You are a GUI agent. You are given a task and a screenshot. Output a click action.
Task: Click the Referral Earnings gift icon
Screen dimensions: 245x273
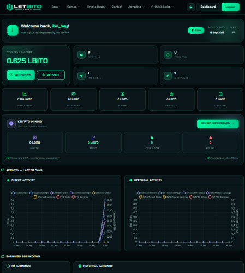pos(80,266)
